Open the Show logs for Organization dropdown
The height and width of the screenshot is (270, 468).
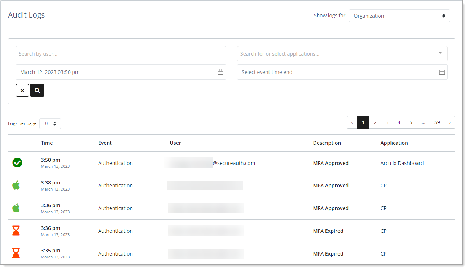coord(399,16)
